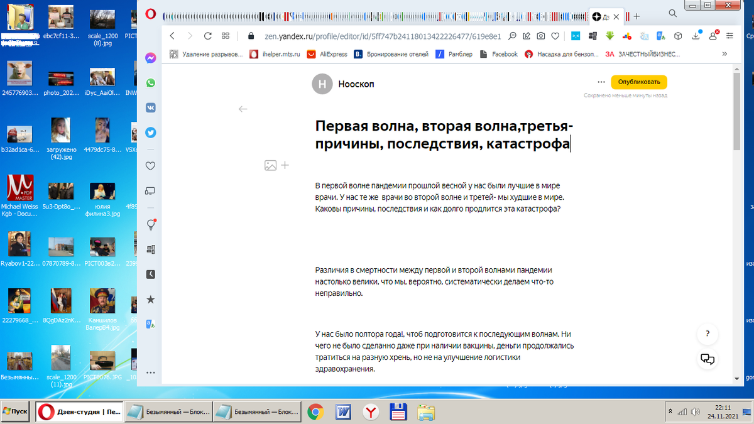Open browser History via the clock sidebar icon
This screenshot has height=424, width=754.
pyautogui.click(x=150, y=274)
